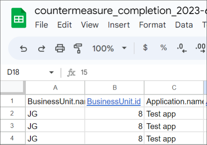Select cell C1 Application.name
This screenshot has height=145, width=207.
click(174, 101)
